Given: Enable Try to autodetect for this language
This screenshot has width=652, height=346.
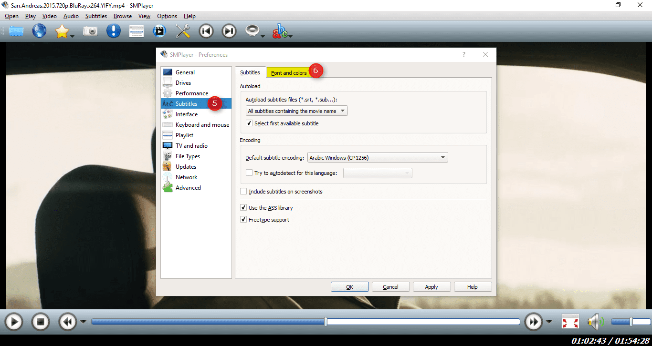Looking at the screenshot, I should [x=249, y=173].
